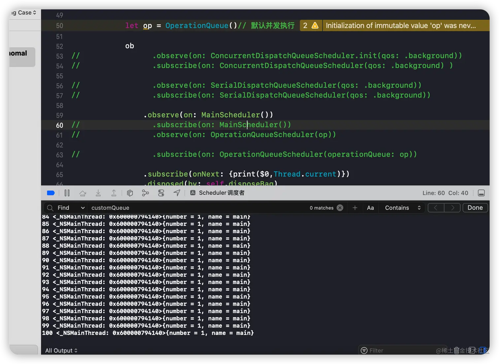Click console output row numbered 100
This screenshot has height=364, width=499.
148,333
